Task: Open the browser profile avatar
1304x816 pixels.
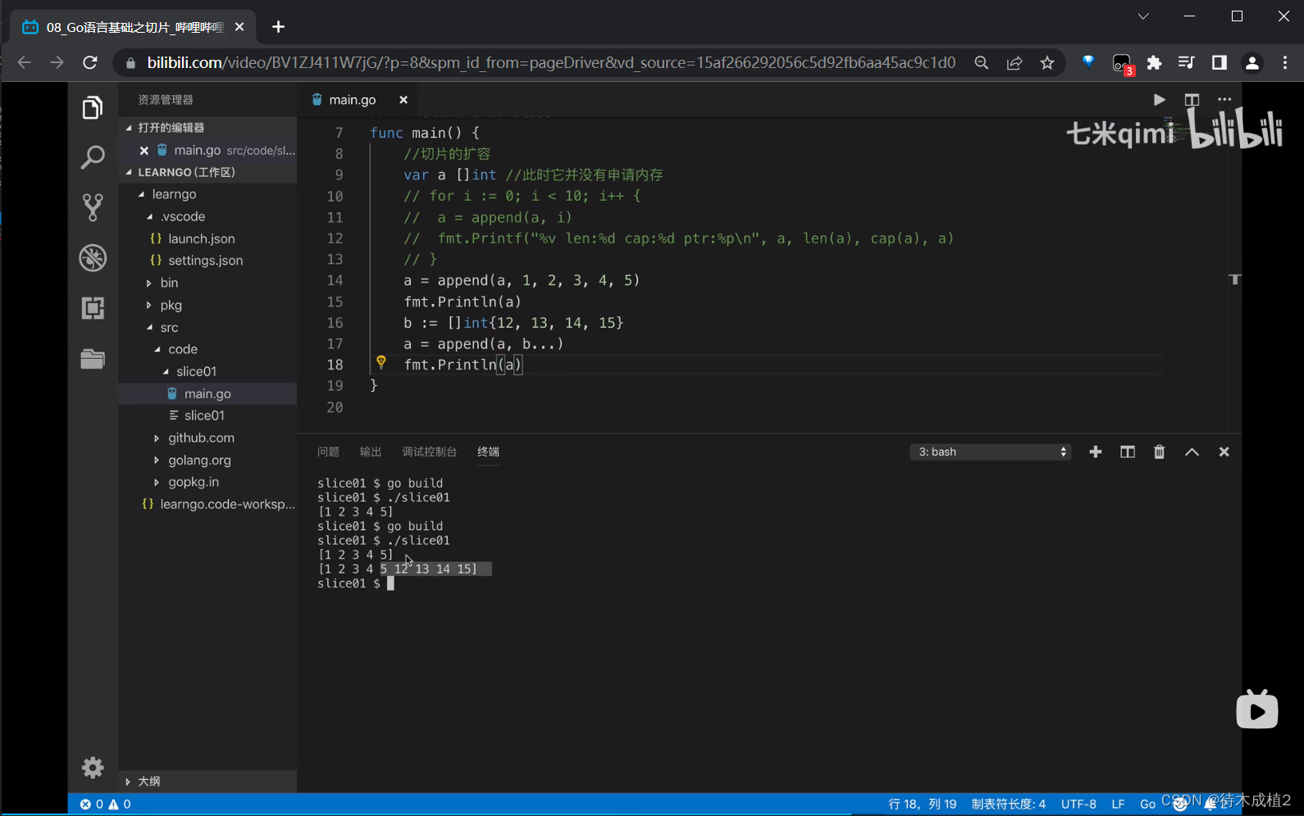Action: coord(1252,63)
